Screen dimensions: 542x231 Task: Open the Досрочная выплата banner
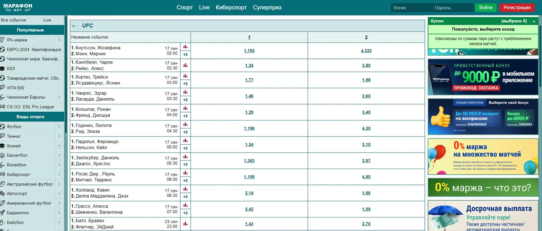pyautogui.click(x=483, y=215)
